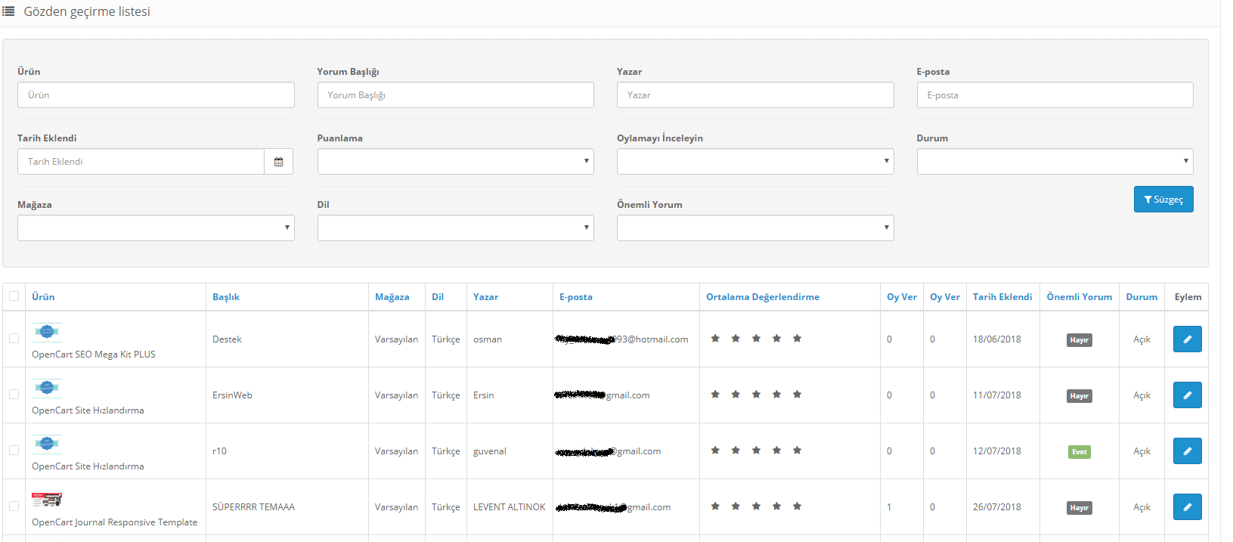Focus the Yorum Başlığı input field
The height and width of the screenshot is (542, 1233).
point(455,95)
